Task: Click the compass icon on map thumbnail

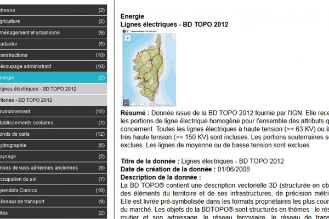Action: [x=128, y=38]
